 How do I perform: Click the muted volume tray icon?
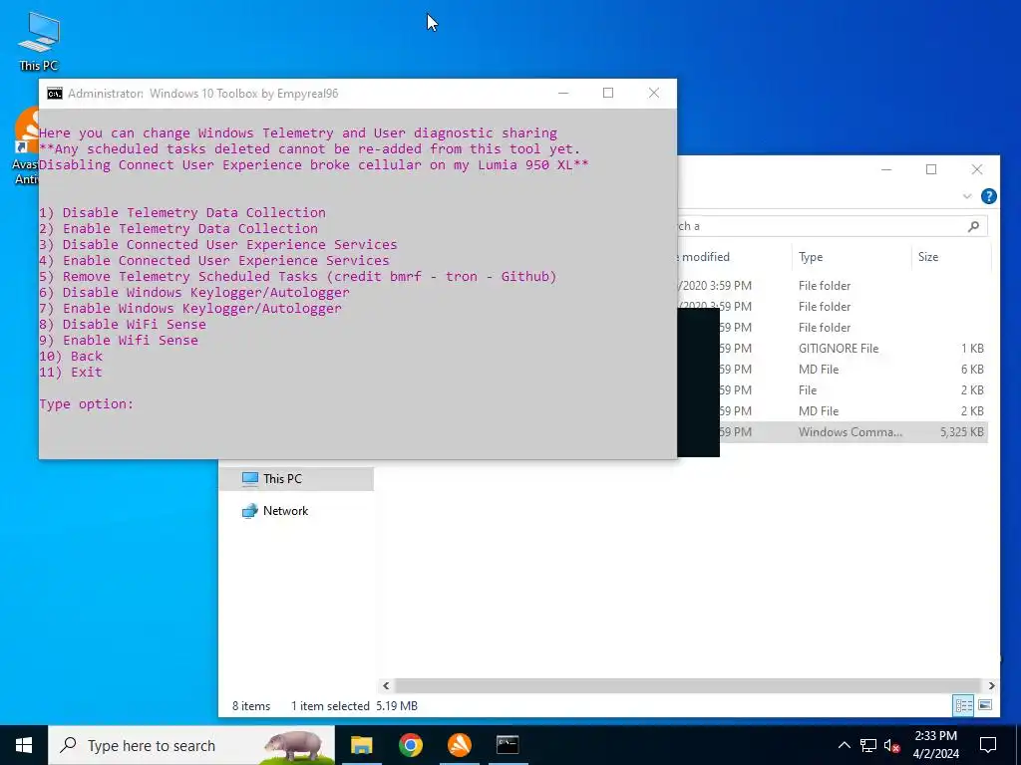(x=892, y=745)
